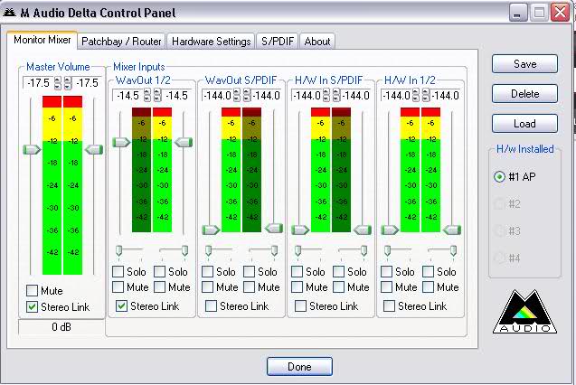Viewport: 576px width, 385px height.
Task: Enable H/W In 1/2 Stereo Link
Action: (x=389, y=305)
